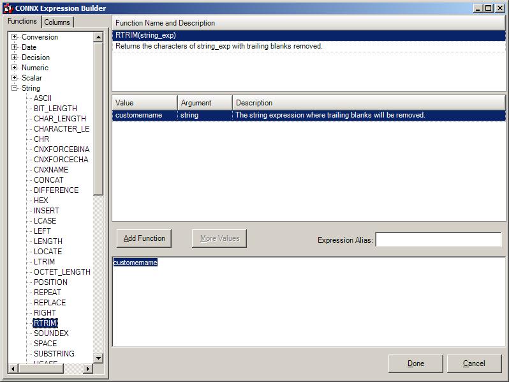
Task: Click the Argument column header
Action: coord(205,103)
